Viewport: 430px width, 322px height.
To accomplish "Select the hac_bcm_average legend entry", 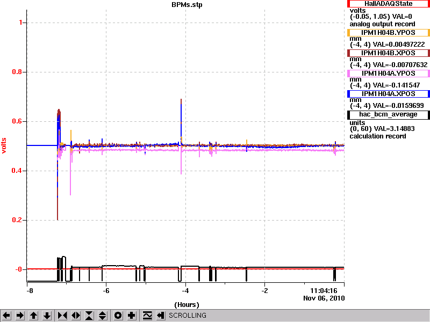I will point(388,115).
